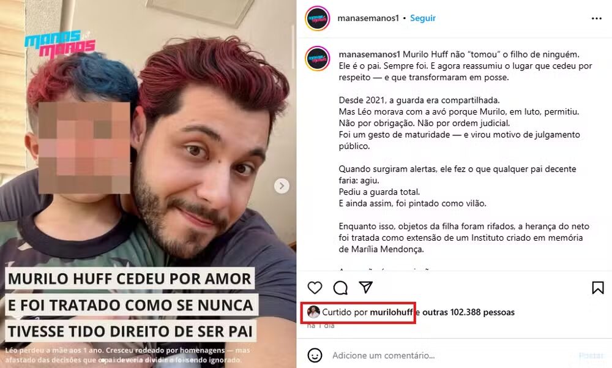Open manasemanos1 username in the caption
The height and width of the screenshot is (368, 612).
point(370,54)
